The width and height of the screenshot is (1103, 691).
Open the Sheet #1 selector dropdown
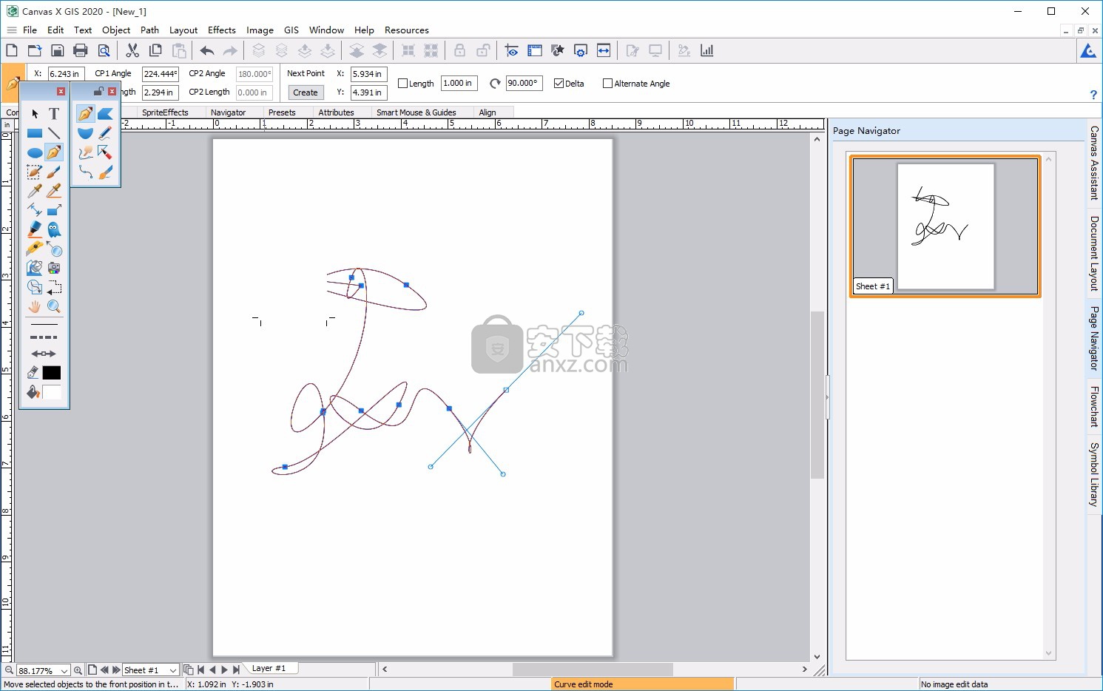point(173,670)
